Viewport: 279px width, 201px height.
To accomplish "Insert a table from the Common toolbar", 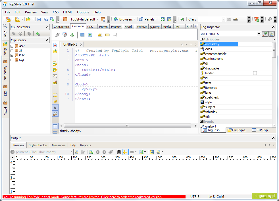I will pos(82,35).
